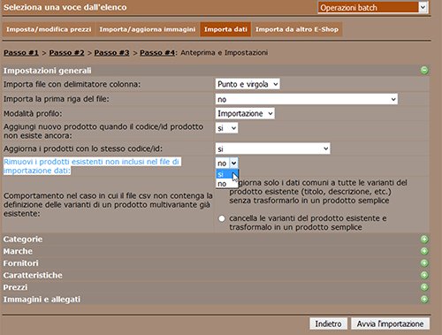The width and height of the screenshot is (442, 335).
Task: Click the Impostazioni generali header text
Action: click(x=47, y=71)
